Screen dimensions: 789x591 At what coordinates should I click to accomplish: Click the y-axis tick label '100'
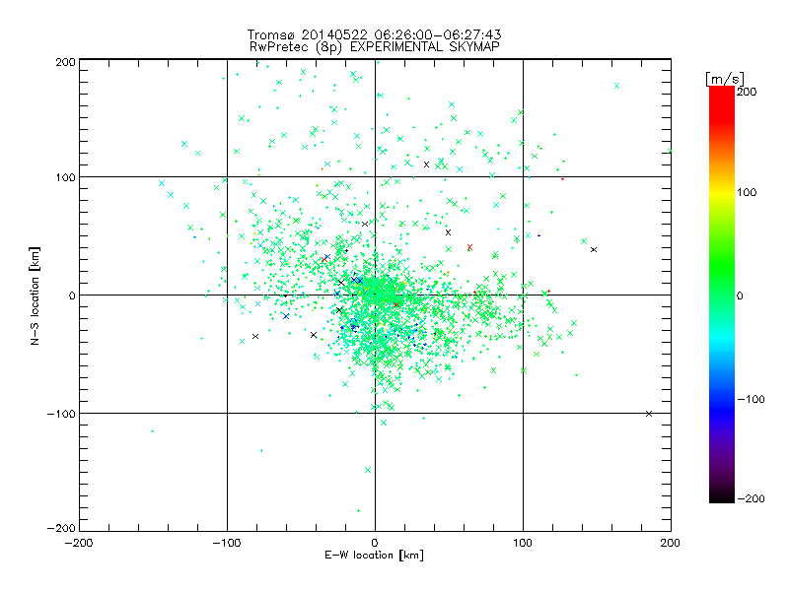[x=65, y=177]
